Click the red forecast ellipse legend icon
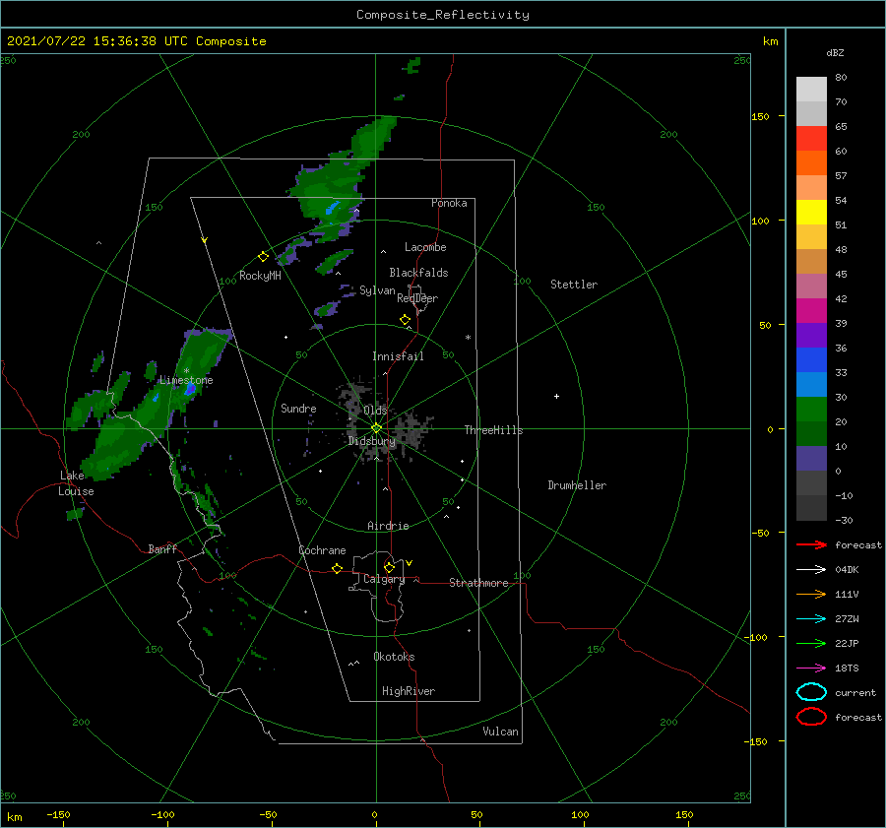Viewport: 886px width, 828px height. tap(811, 717)
